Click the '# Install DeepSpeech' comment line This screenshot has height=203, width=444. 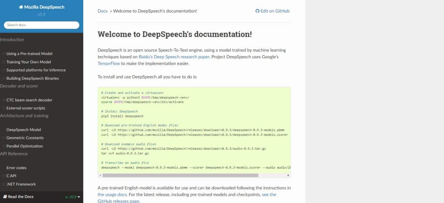tap(119, 111)
